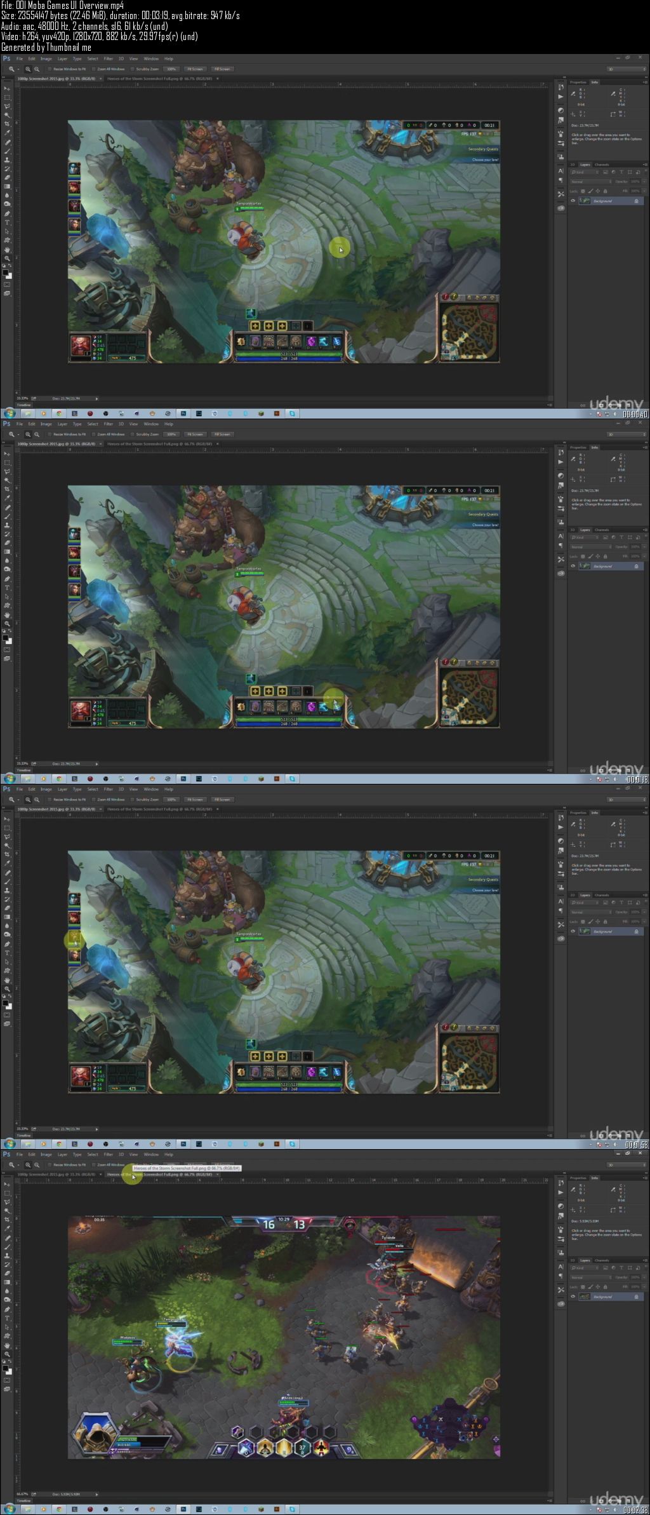Screen dimensions: 650x1515
Task: Select the Gradient tool in the 00:01:58 frame
Action: click(x=7, y=917)
